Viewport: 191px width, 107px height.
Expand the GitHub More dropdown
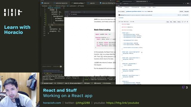154,7
